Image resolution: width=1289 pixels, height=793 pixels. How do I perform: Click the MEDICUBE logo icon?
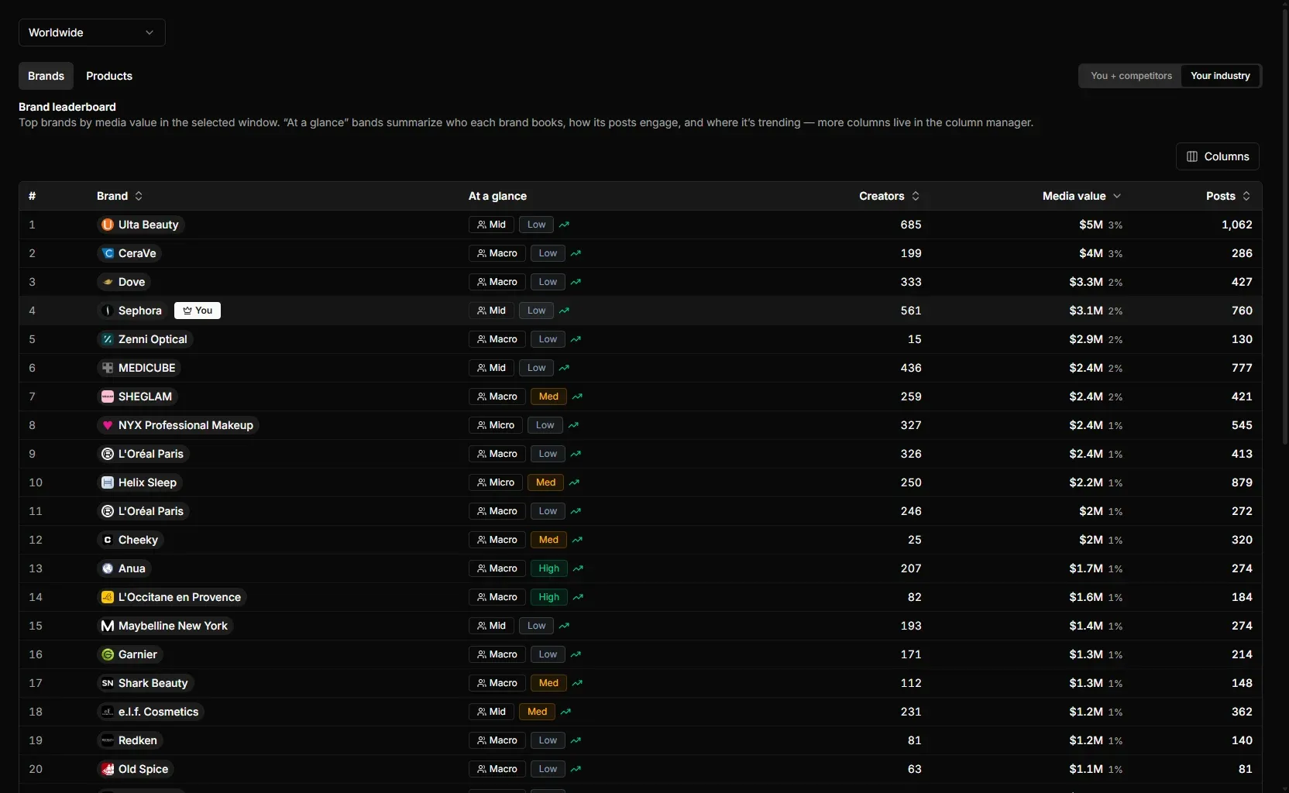(108, 368)
